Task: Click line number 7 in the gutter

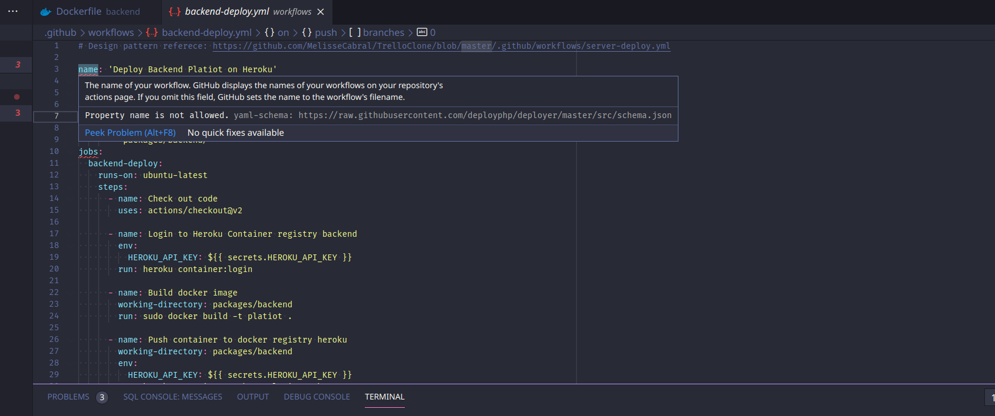Action: pyautogui.click(x=56, y=116)
